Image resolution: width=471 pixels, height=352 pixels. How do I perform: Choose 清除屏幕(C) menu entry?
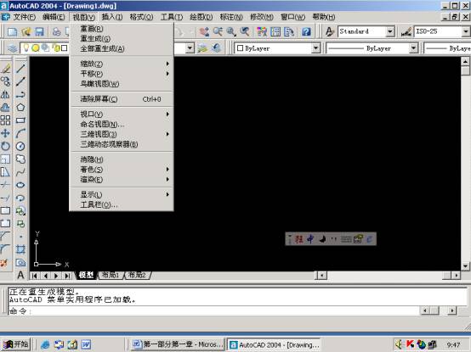pyautogui.click(x=122, y=99)
